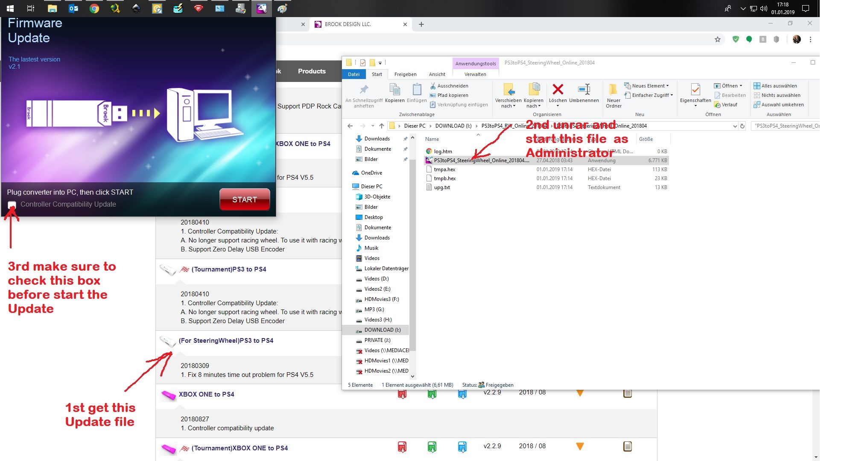Viewport: 853px width, 461px height.
Task: Open the Datei tab in Explorer
Action: pyautogui.click(x=353, y=74)
